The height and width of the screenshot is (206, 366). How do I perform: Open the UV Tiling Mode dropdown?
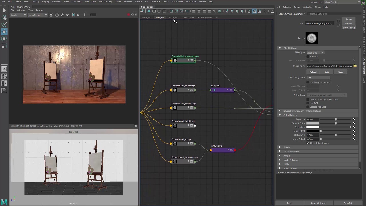tap(318, 78)
